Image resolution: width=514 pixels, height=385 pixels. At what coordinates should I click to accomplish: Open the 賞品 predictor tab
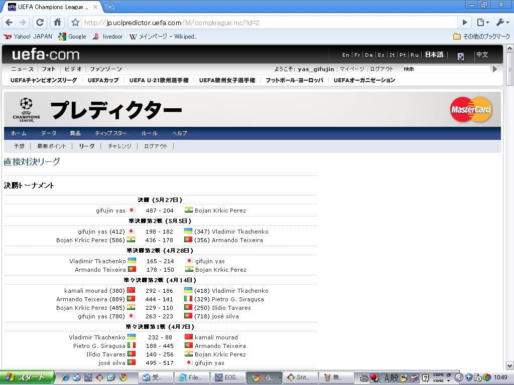[75, 133]
